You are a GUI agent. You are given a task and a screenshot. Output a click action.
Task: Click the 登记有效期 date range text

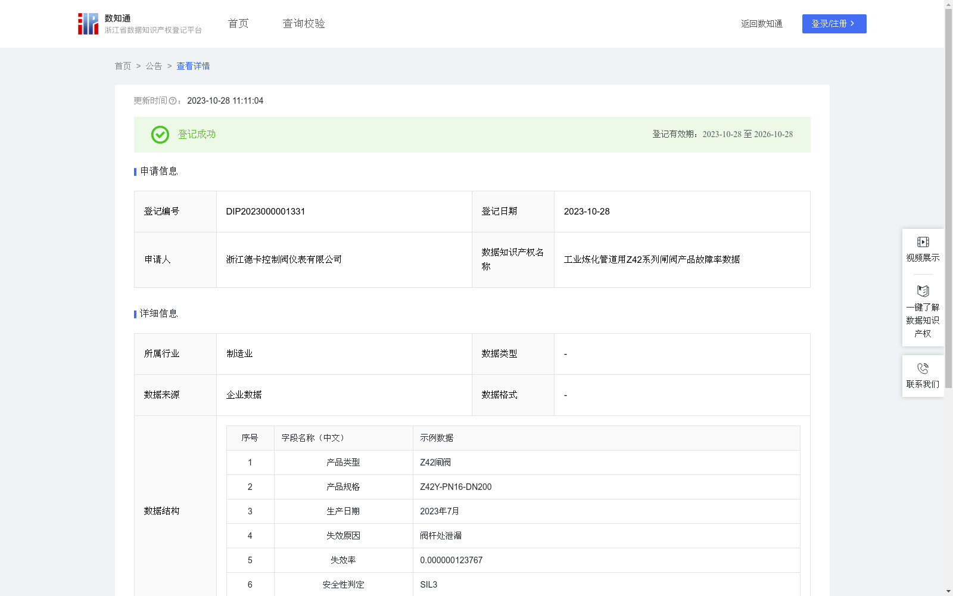coord(748,135)
